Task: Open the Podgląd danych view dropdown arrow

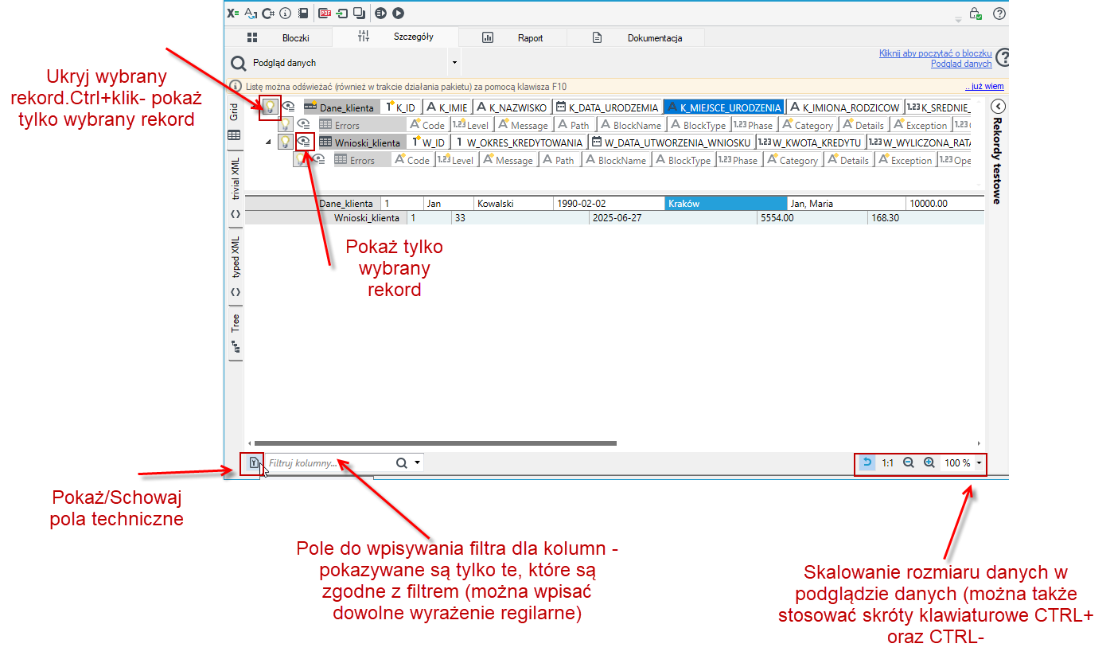Action: [454, 62]
